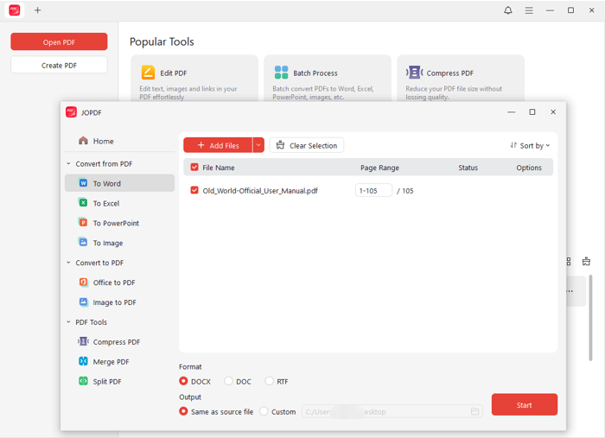605x438 pixels.
Task: Click the clear list broom icon in main window
Action: (586, 262)
